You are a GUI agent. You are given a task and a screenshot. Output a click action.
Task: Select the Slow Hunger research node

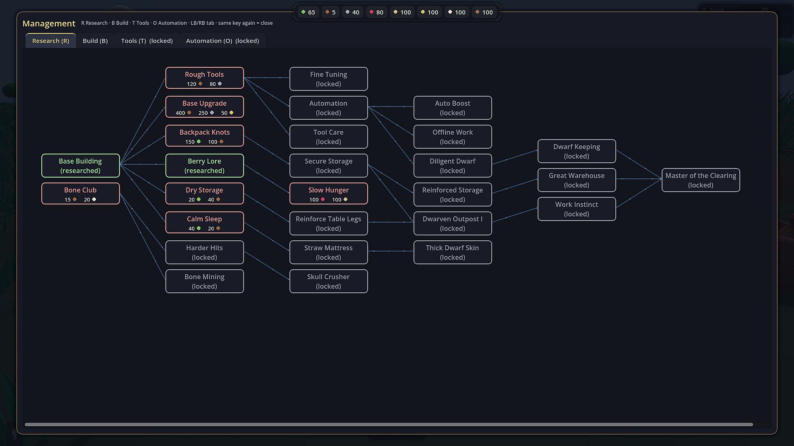coord(329,194)
